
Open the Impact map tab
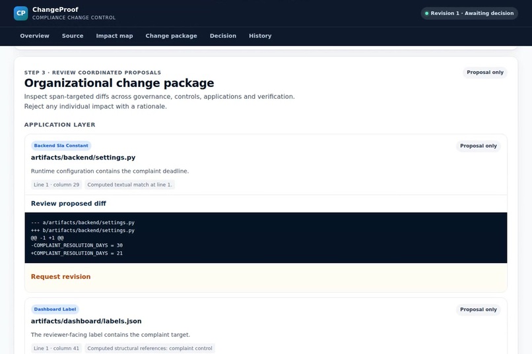[114, 36]
